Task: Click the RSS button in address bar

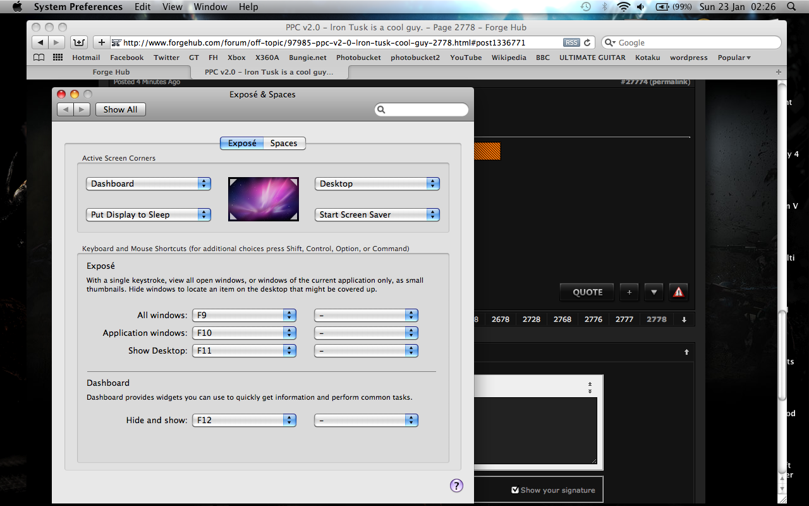Action: [x=571, y=42]
